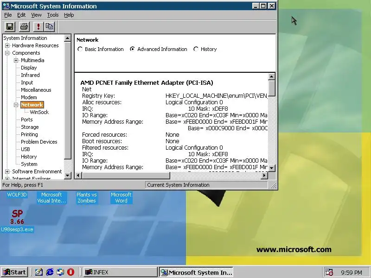Click the tree pane scroll-up arrow
Screen dimensions: 371x278
point(67,38)
